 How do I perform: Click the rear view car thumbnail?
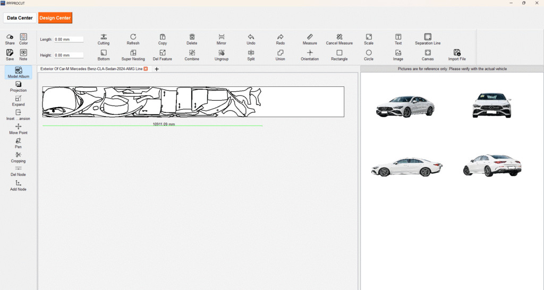[492, 165]
